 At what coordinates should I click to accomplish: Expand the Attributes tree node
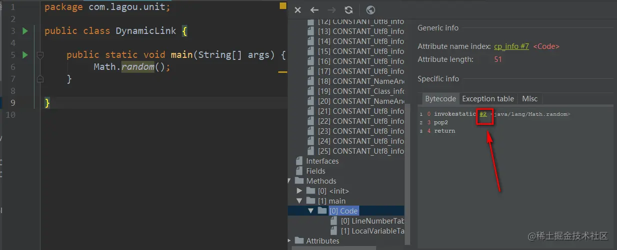tap(290, 241)
